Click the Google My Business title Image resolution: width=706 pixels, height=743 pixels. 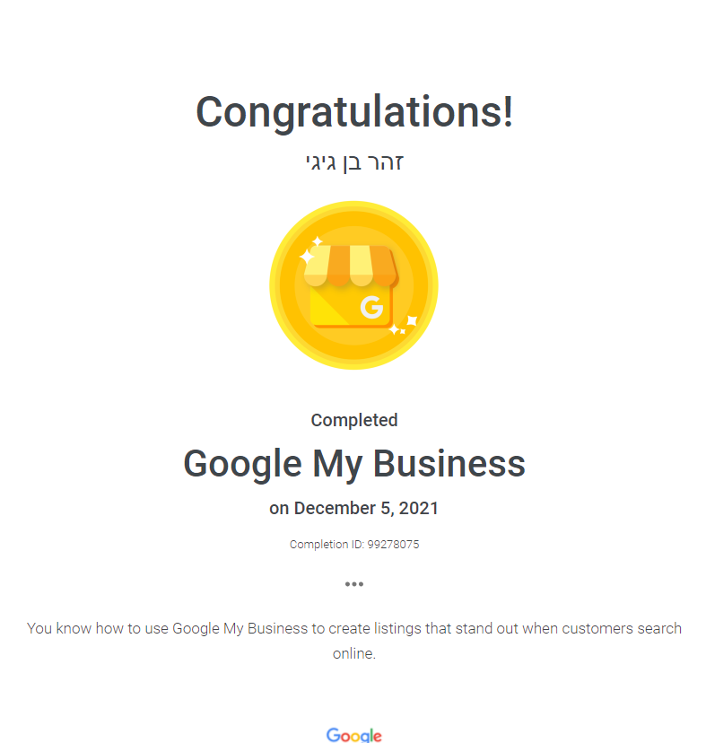click(x=354, y=464)
